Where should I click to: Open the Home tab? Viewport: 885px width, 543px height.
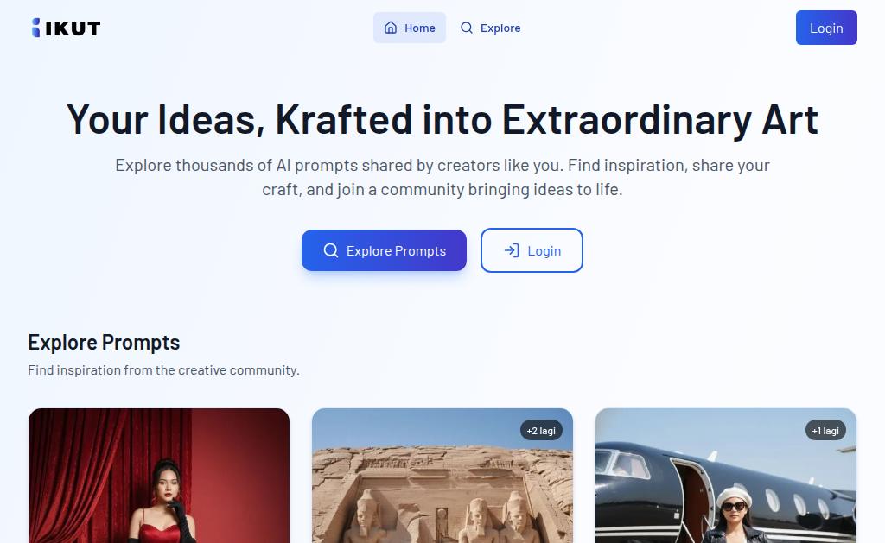coord(409,28)
